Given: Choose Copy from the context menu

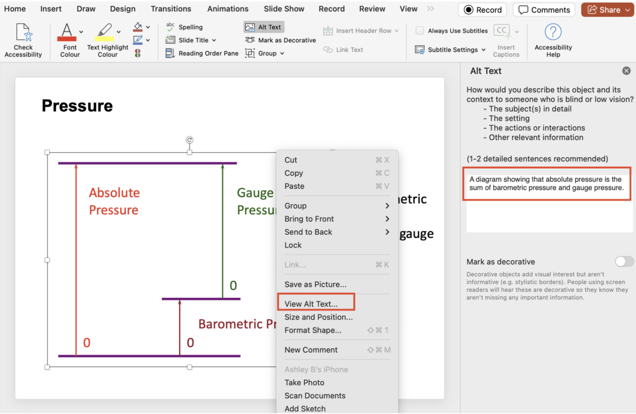Looking at the screenshot, I should 337,173.
